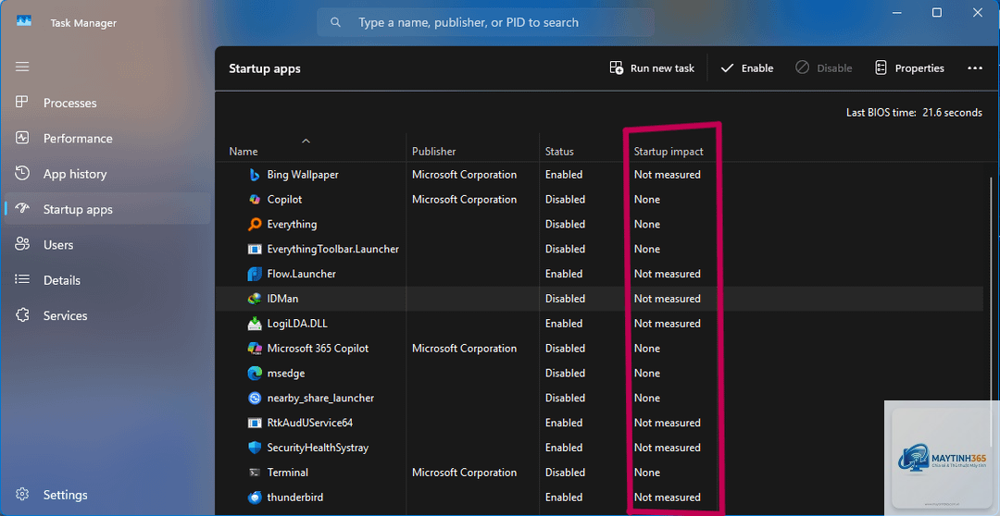Click Terminal's Microsoft Corporation publisher cell
The image size is (1000, 516).
click(464, 473)
